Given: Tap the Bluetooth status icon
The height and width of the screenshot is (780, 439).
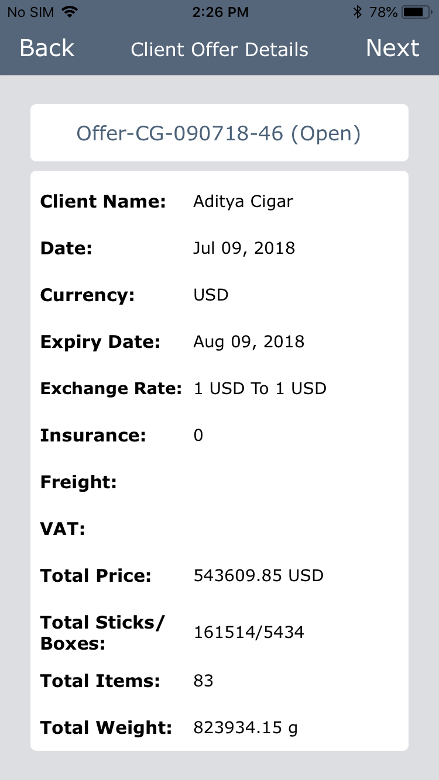Looking at the screenshot, I should point(358,12).
